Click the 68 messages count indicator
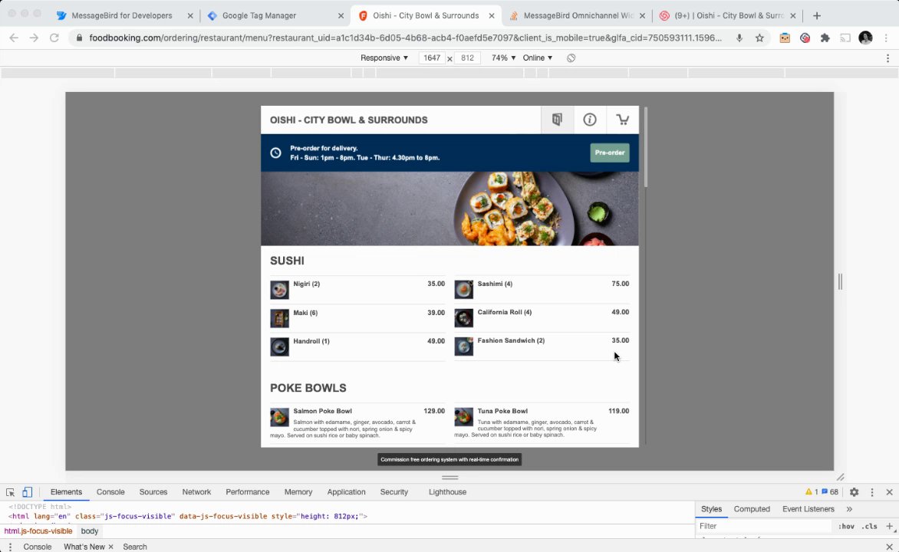The height and width of the screenshot is (552, 899). tap(830, 491)
